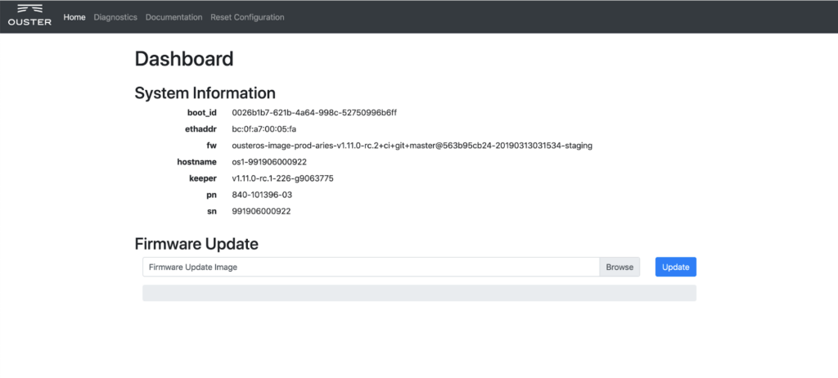Go to the Diagnostics page

click(115, 17)
